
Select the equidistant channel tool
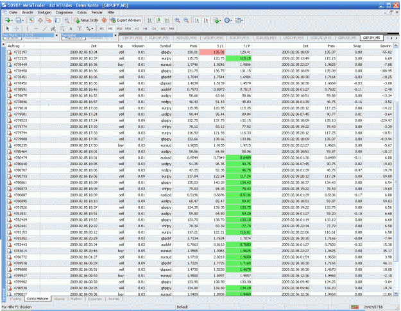pos(53,29)
